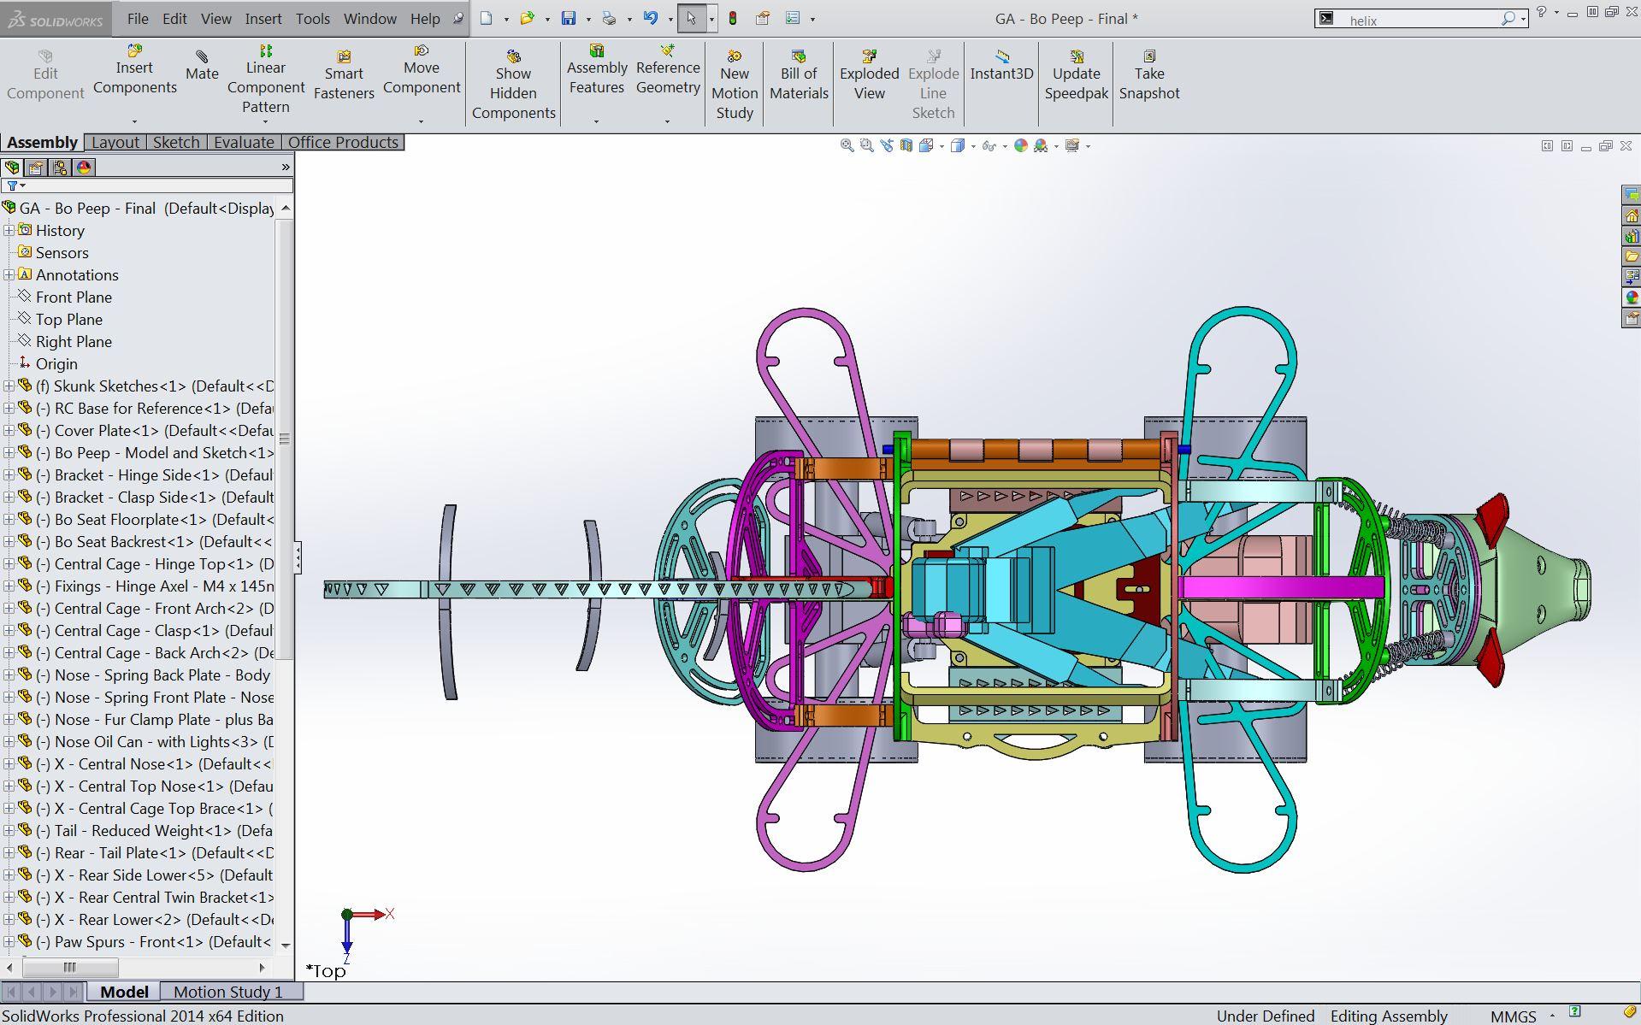Print the document via printer icon
Screen dimensions: 1641x1025
tap(609, 18)
